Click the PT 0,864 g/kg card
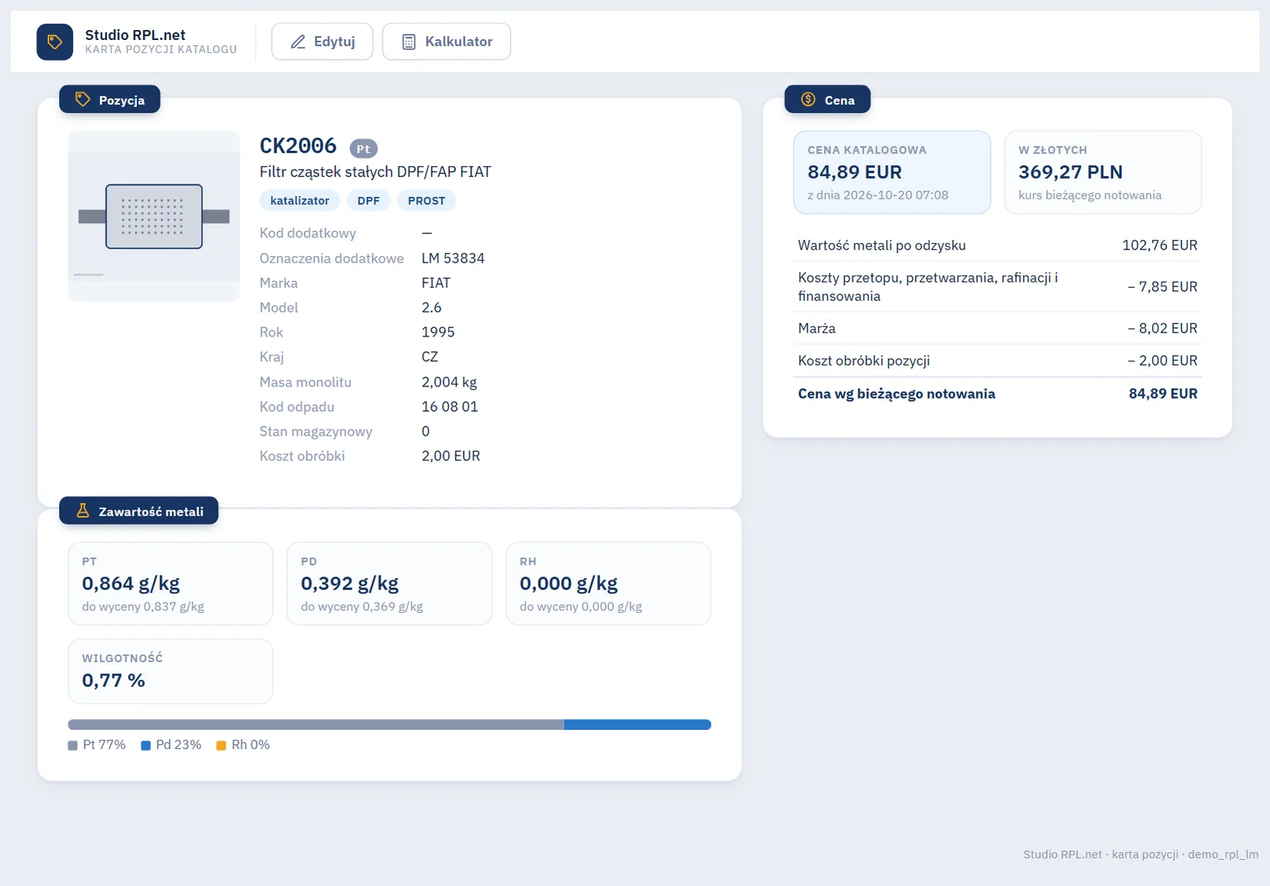The height and width of the screenshot is (886, 1270). (170, 583)
